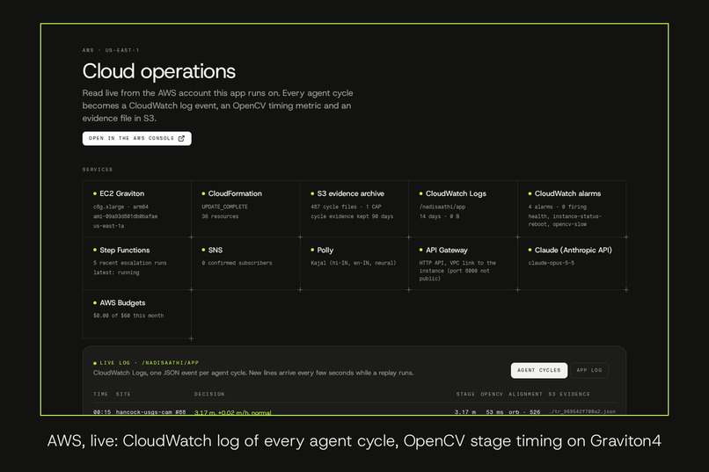Click the '36 resources' text
The image size is (709, 472).
pos(220,216)
